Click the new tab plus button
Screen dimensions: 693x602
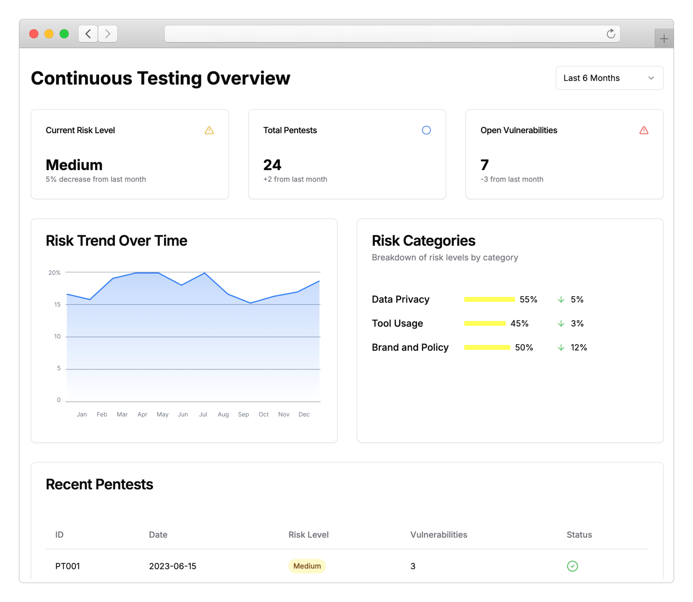tap(664, 38)
